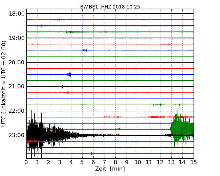Click the blue spike on the 19:30 trace
Screen dimensions: 220x176
pyautogui.click(x=87, y=50)
